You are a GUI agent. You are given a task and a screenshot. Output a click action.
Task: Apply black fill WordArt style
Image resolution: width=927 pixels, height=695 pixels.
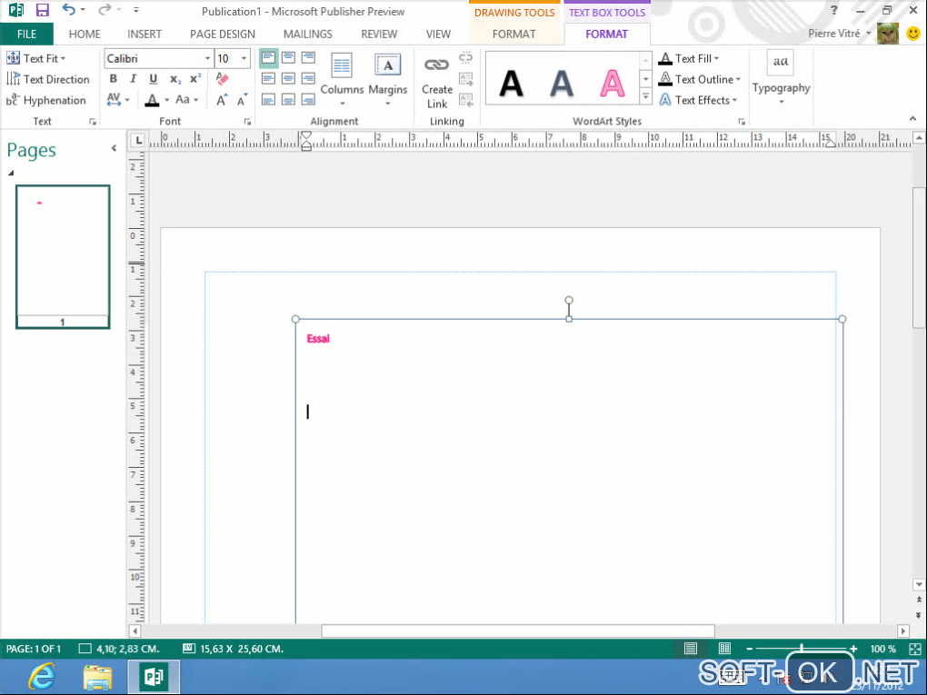[x=512, y=83]
